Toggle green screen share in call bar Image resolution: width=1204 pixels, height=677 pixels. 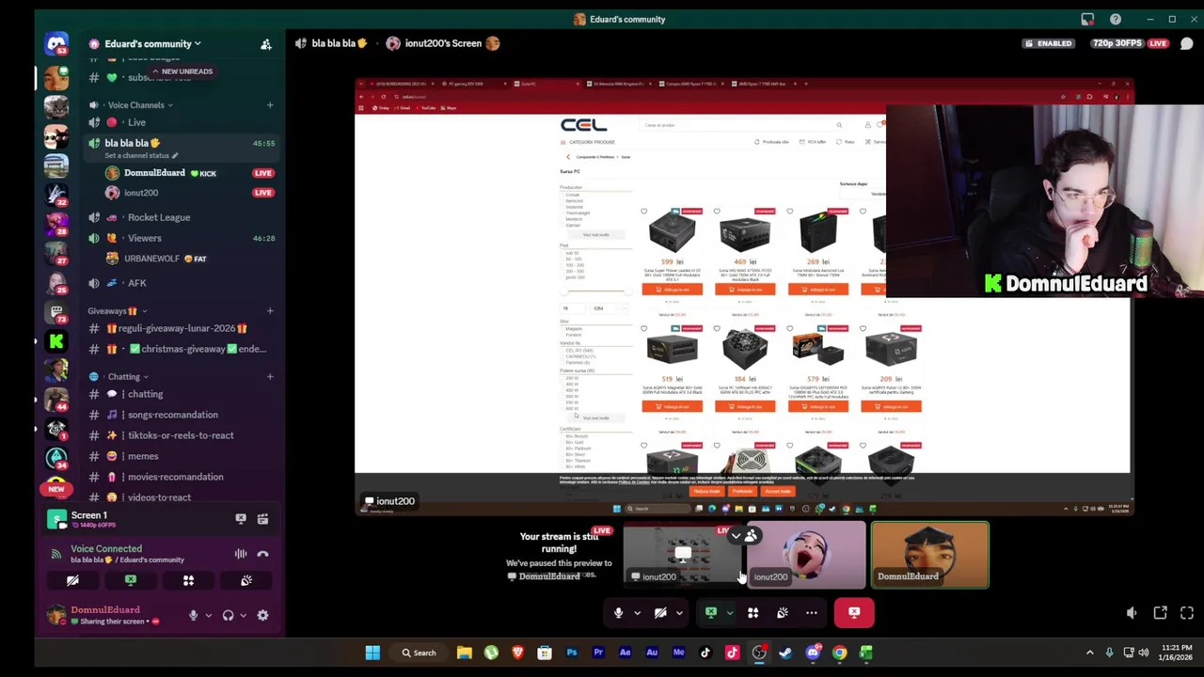[x=711, y=613]
